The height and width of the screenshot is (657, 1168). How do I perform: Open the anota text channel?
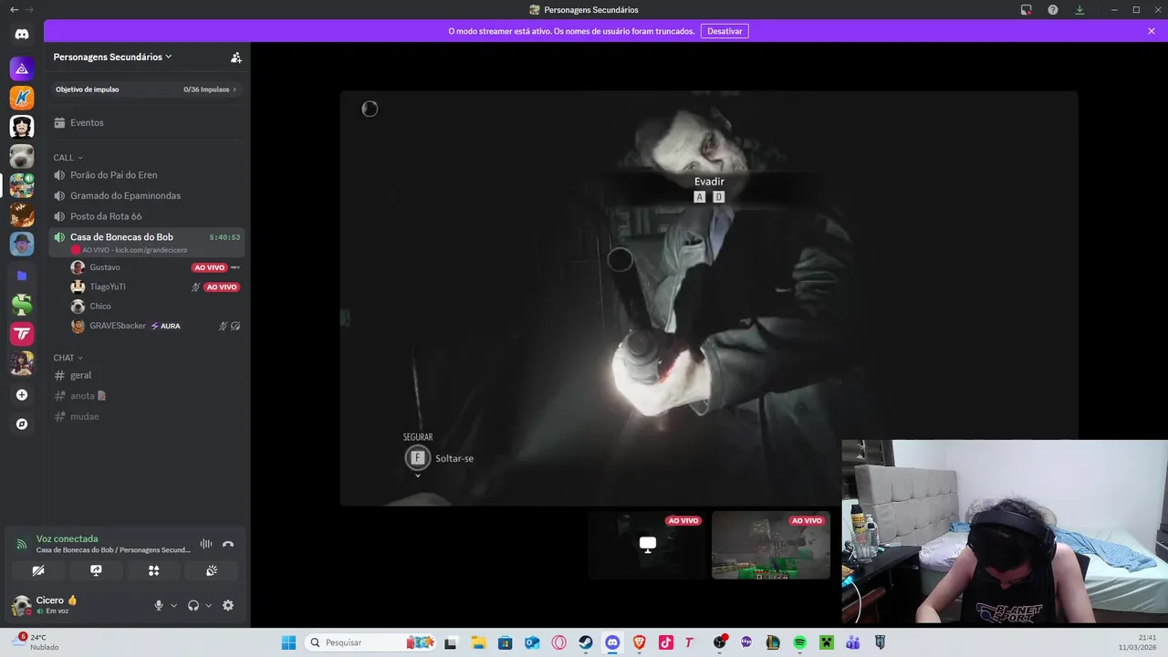pyautogui.click(x=147, y=396)
